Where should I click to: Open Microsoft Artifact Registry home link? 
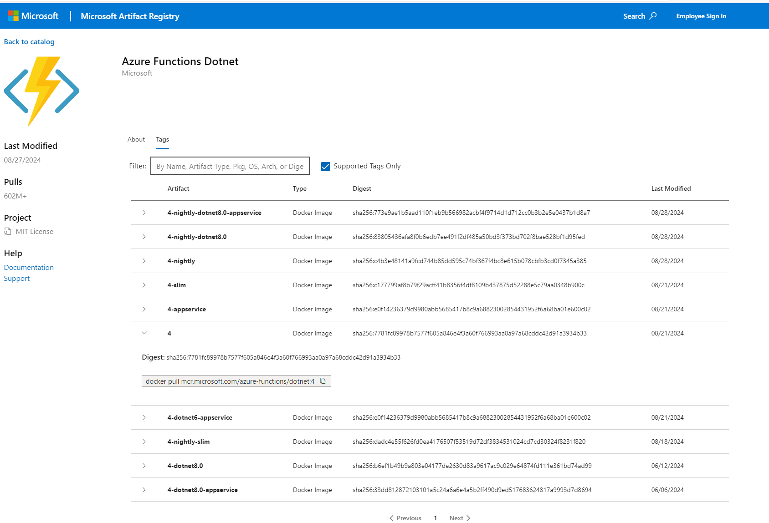coord(130,16)
